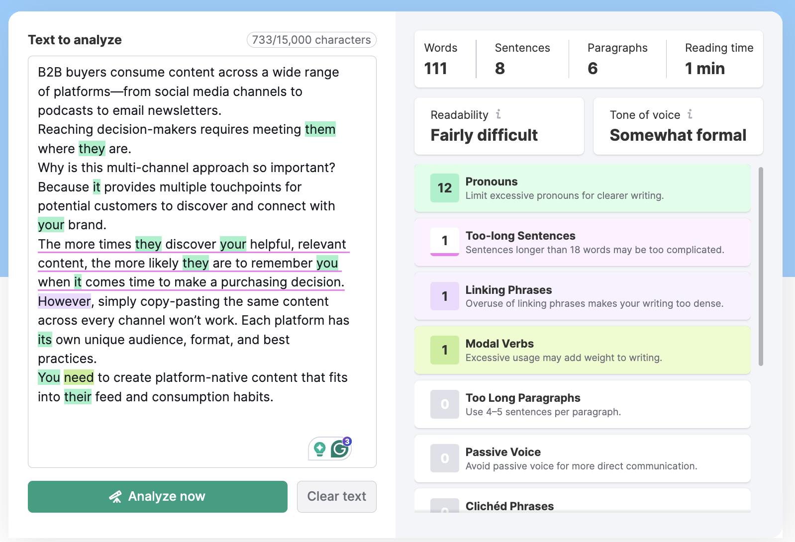Click the Readability info icon

[x=498, y=114]
